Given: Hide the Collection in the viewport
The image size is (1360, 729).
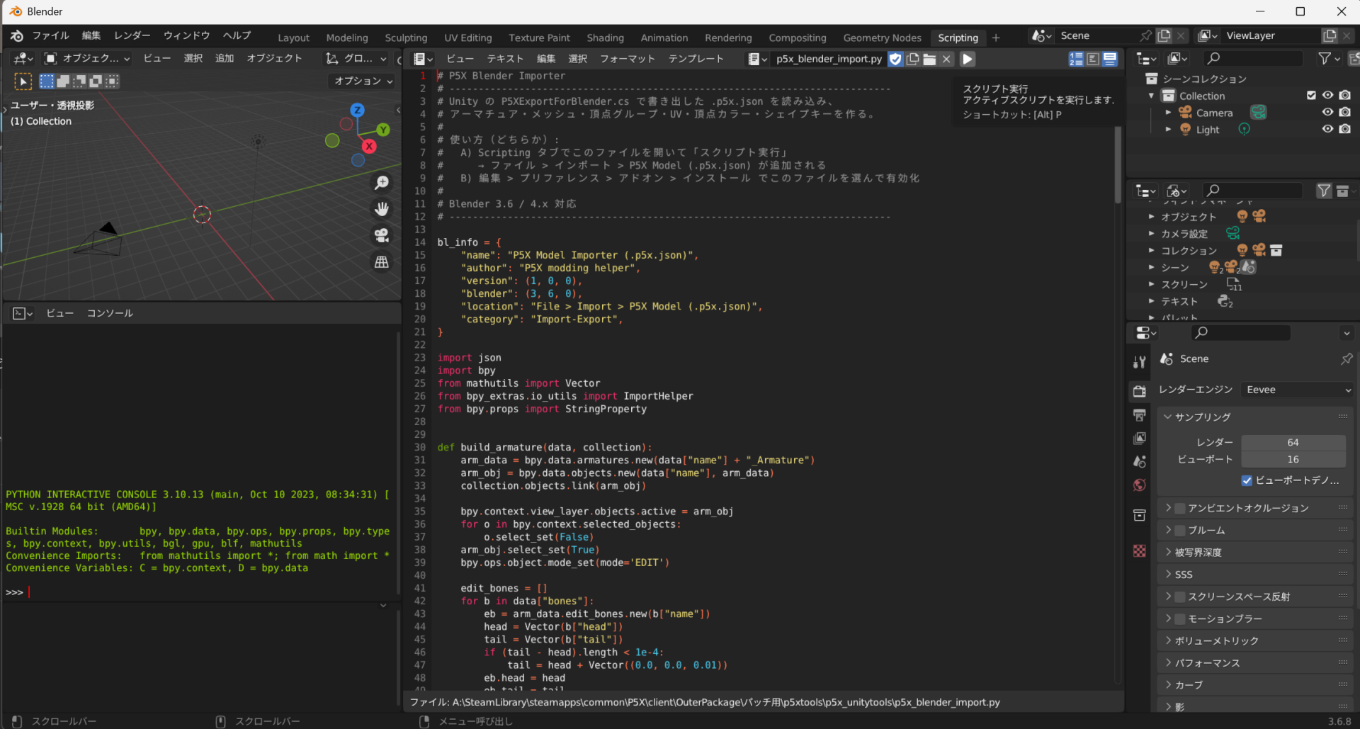Looking at the screenshot, I should (x=1327, y=96).
